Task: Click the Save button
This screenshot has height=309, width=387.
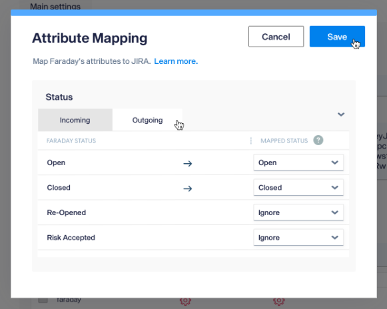Action: point(337,37)
